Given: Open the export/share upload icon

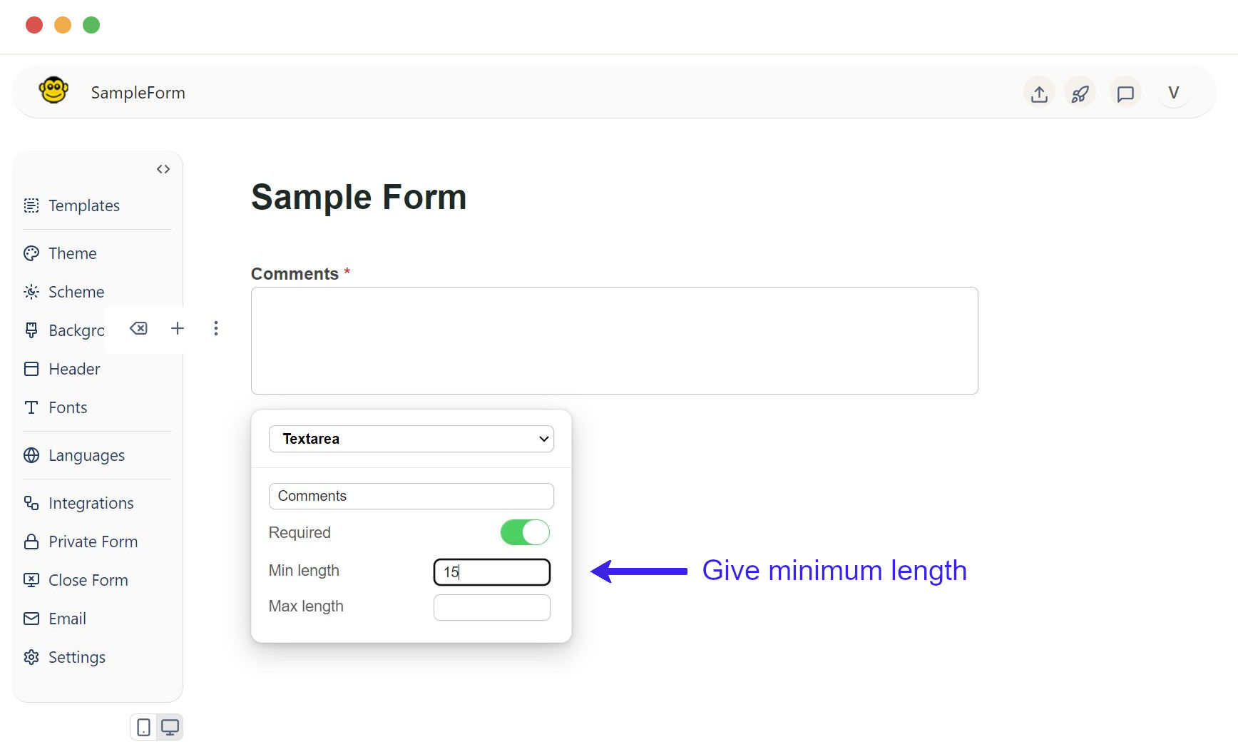Looking at the screenshot, I should [1039, 92].
